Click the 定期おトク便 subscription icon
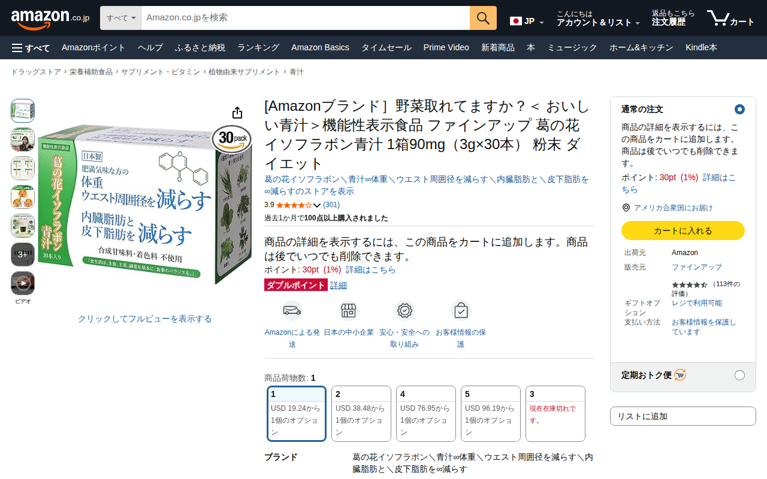Image resolution: width=767 pixels, height=479 pixels. click(x=680, y=375)
